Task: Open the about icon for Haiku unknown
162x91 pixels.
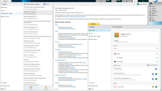Action: (x=156, y=69)
